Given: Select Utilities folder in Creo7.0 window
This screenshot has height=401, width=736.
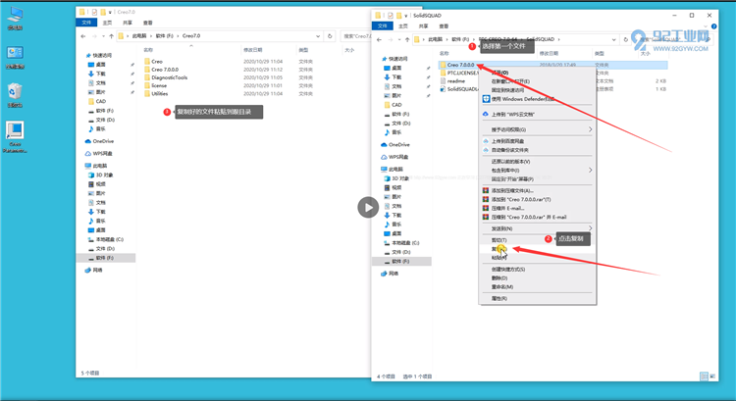Looking at the screenshot, I should click(x=160, y=93).
